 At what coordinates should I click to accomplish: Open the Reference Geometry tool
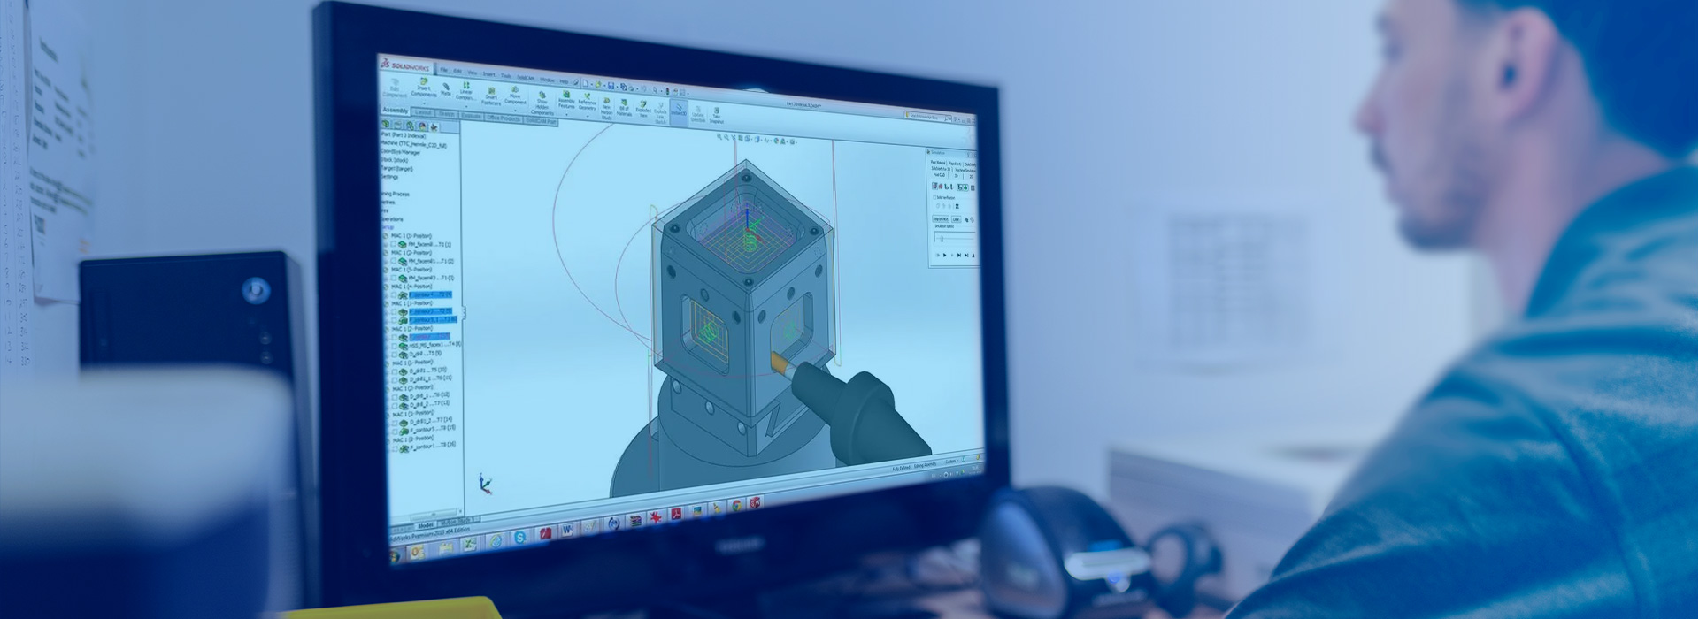(x=587, y=101)
